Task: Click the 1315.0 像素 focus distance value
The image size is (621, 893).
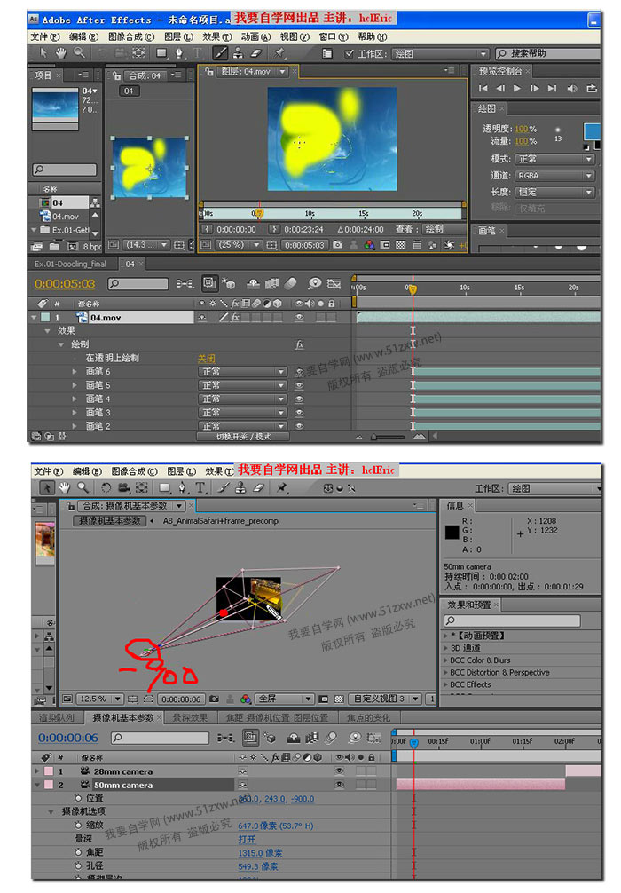Action: click(260, 853)
